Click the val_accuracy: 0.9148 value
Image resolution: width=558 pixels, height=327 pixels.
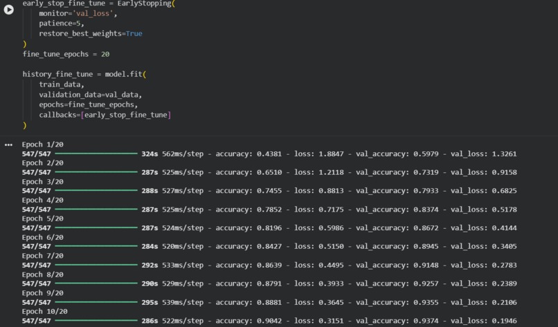click(397, 265)
